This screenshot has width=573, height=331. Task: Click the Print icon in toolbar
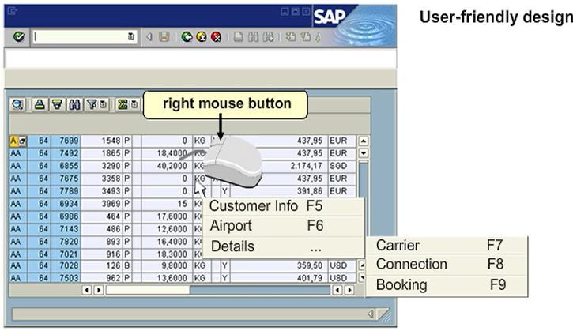tap(238, 37)
